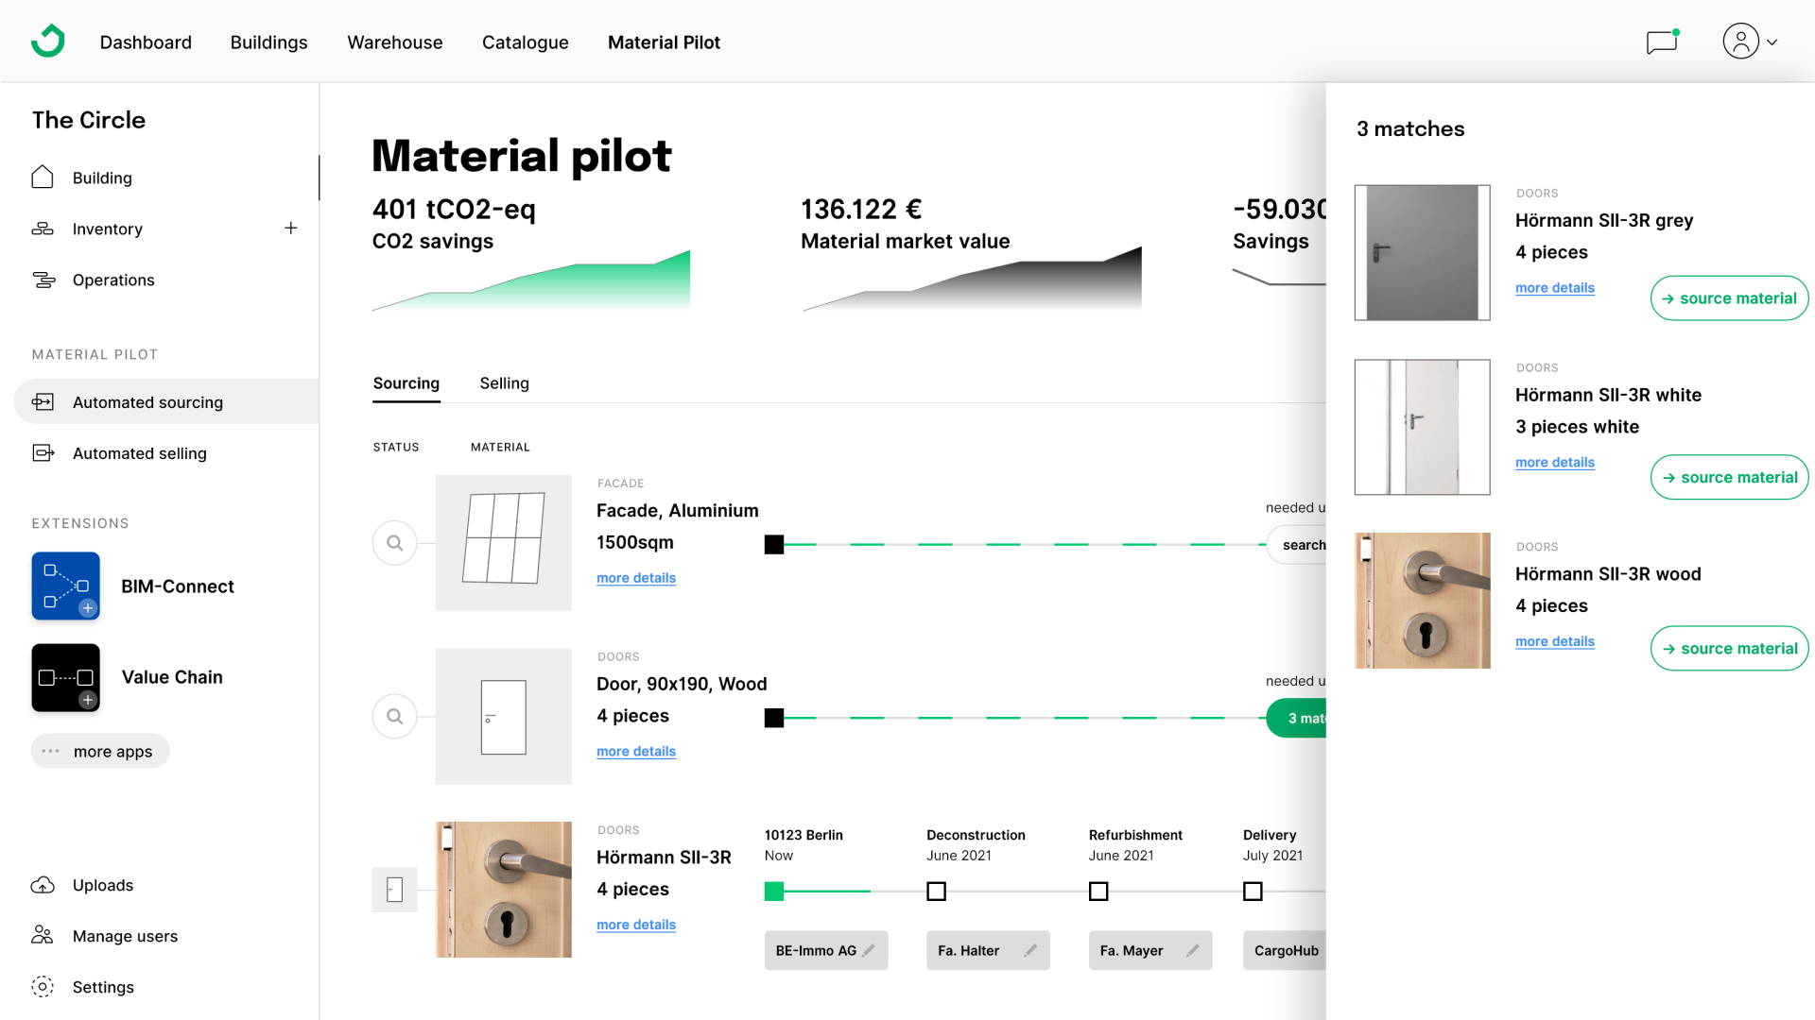Click the pencil icon on Fa. Halter
This screenshot has width=1815, height=1020.
pos(1030,950)
